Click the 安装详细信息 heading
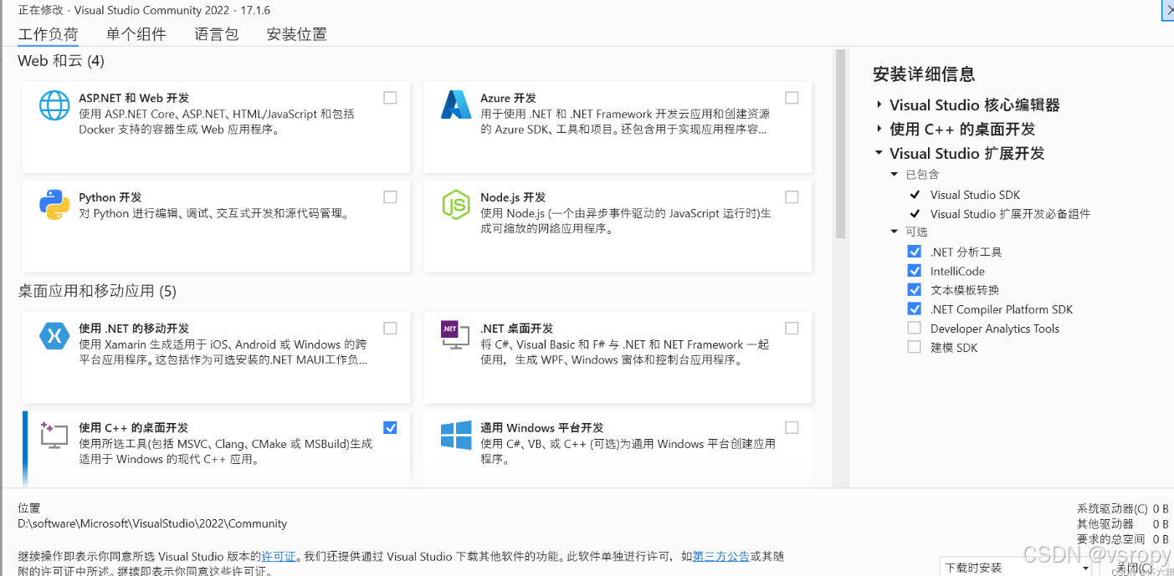The width and height of the screenshot is (1174, 576). [x=924, y=74]
